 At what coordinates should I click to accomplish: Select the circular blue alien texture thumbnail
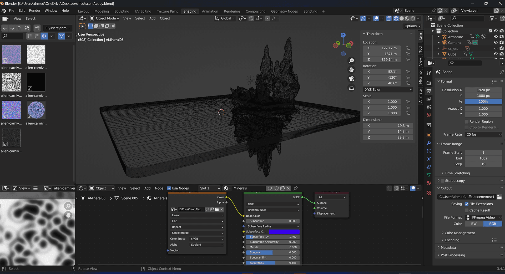[36, 110]
